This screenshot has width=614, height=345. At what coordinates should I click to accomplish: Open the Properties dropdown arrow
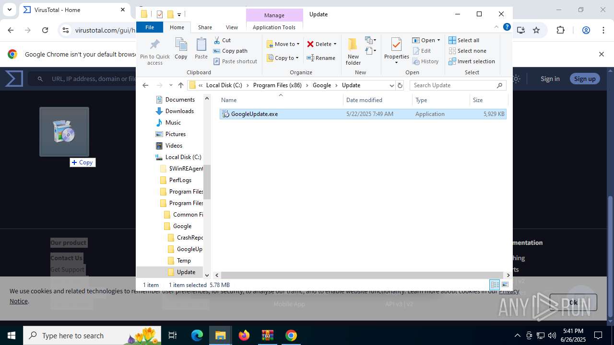tap(396, 63)
